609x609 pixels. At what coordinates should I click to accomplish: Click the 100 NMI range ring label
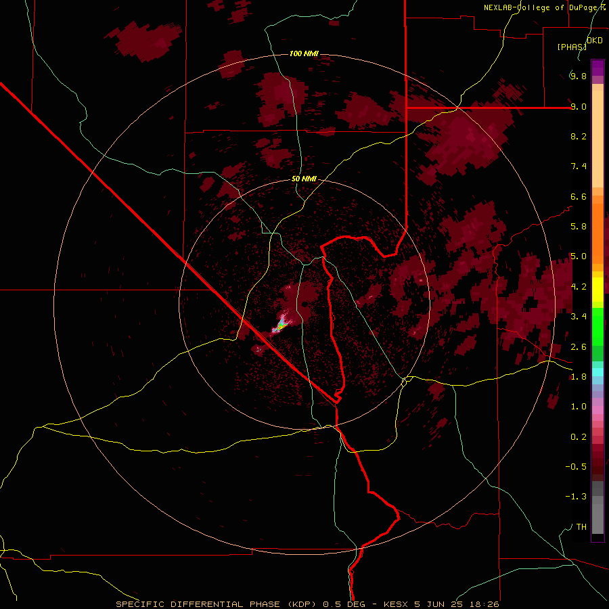pos(304,53)
